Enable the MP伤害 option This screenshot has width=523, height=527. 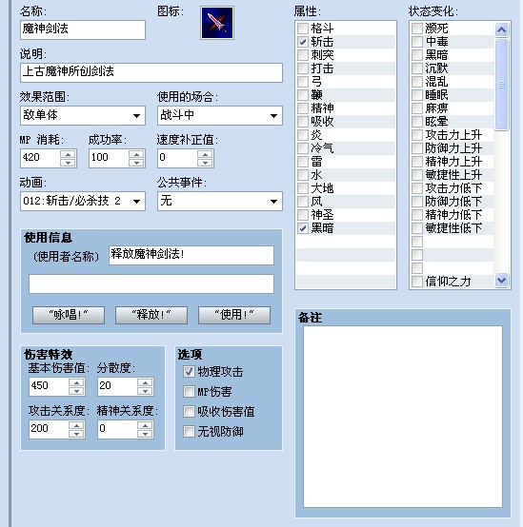(189, 392)
